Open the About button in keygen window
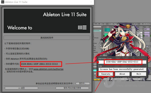Image resolution: width=151 pixels, height=93 pixels. pyautogui.click(x=122, y=74)
